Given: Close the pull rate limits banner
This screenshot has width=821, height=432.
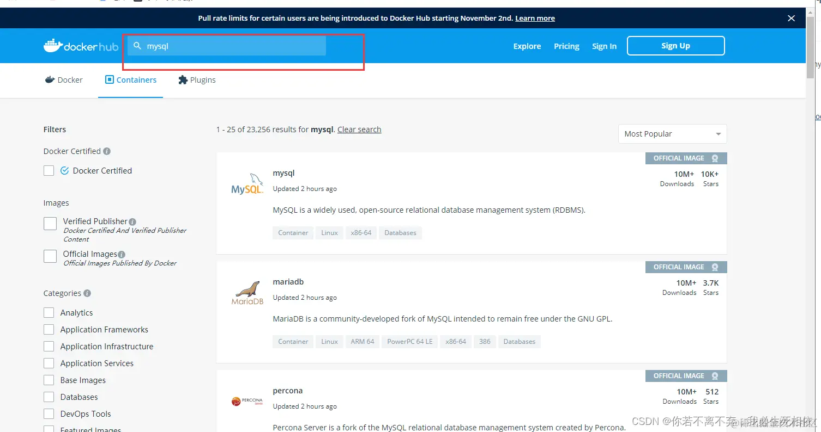Looking at the screenshot, I should 791,18.
